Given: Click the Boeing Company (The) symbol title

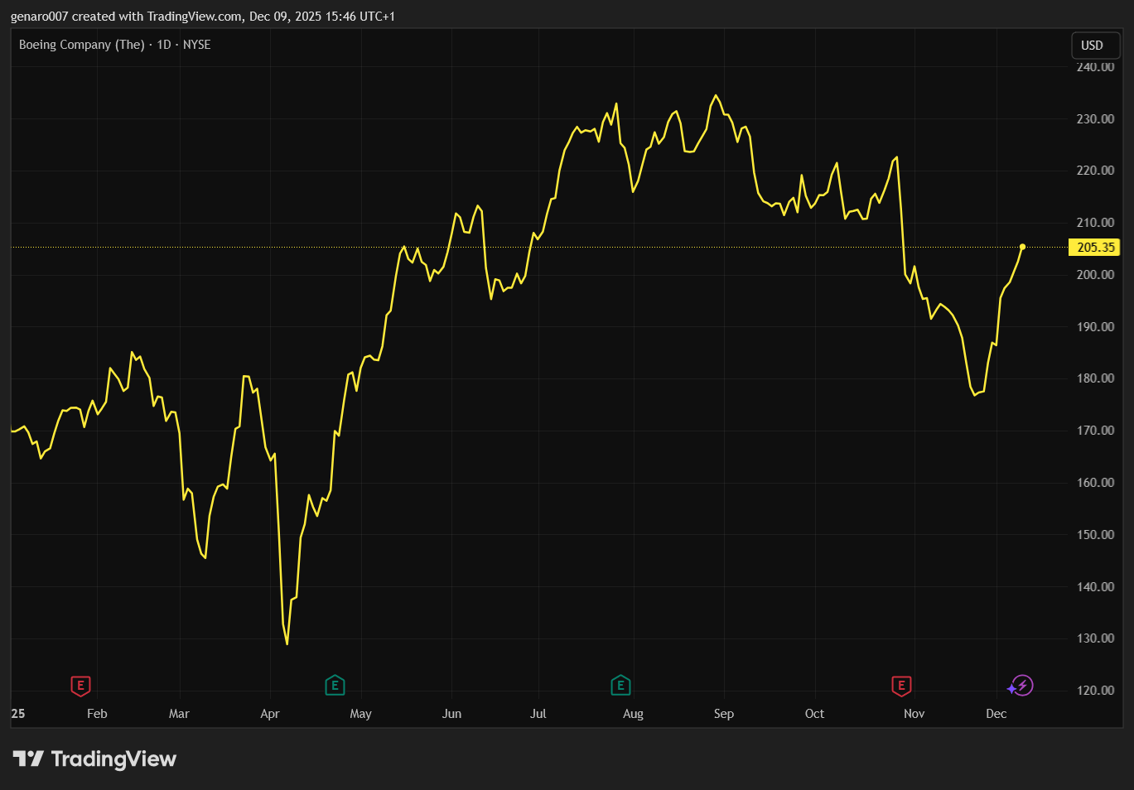Looking at the screenshot, I should pos(81,45).
